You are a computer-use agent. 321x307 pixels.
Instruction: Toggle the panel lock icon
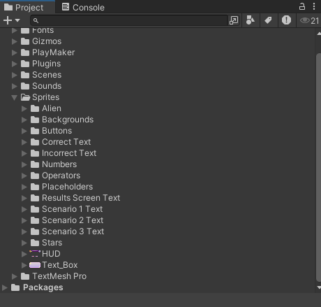point(302,6)
